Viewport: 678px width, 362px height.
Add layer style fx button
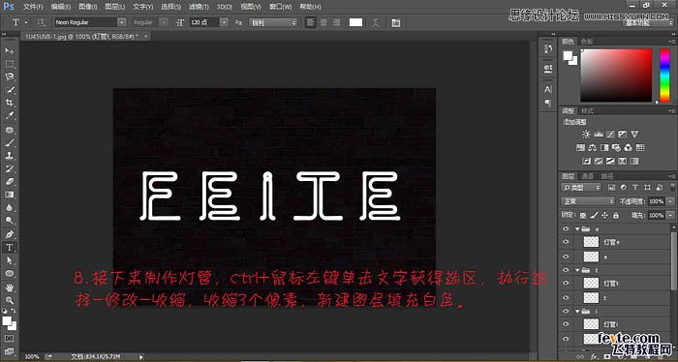[x=595, y=357]
